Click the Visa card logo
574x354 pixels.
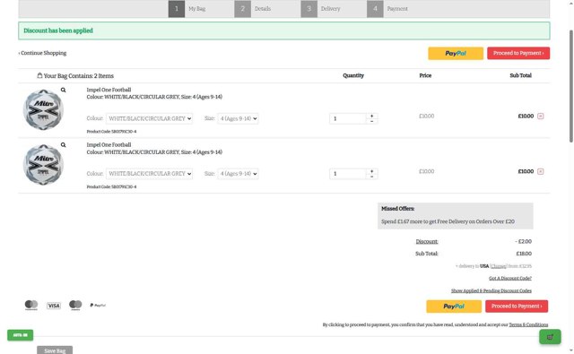click(54, 306)
